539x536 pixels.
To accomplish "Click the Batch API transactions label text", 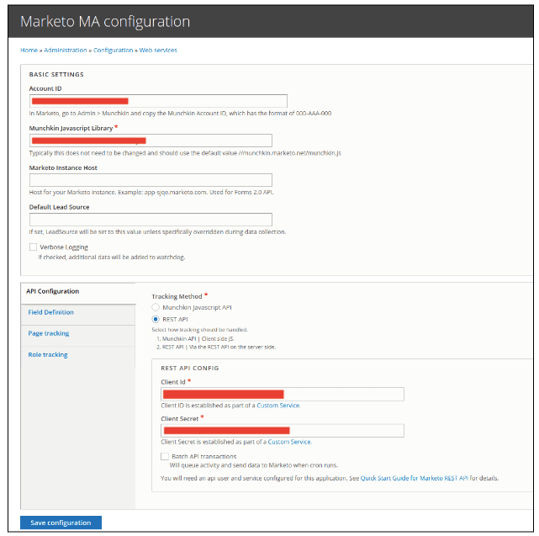I will point(204,457).
